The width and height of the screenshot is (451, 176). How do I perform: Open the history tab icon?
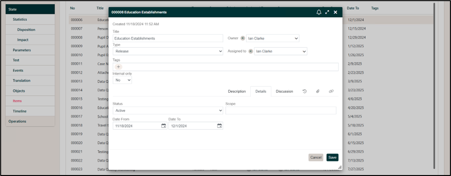(304, 91)
